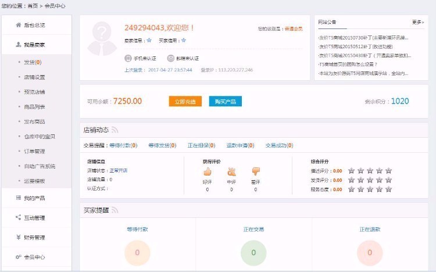
Task: Click the share icon beside 互动管理
Action: (x=19, y=217)
